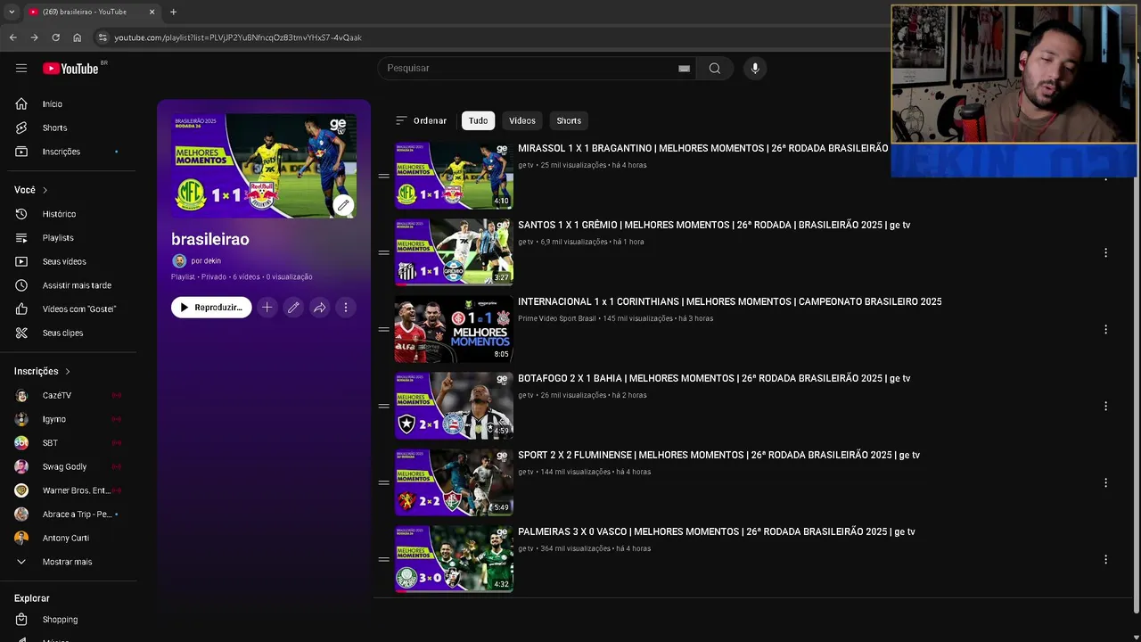1141x642 pixels.
Task: Expand the Inscrições subscriptions section
Action: tap(42, 371)
